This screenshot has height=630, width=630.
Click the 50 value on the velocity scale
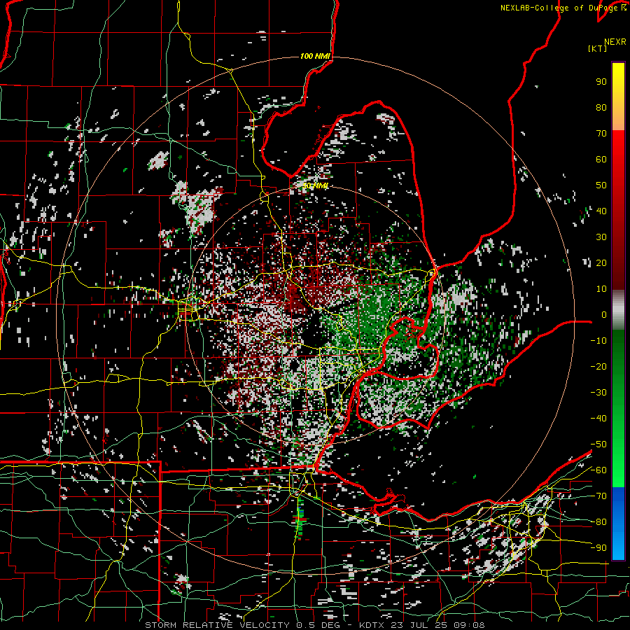coord(601,185)
